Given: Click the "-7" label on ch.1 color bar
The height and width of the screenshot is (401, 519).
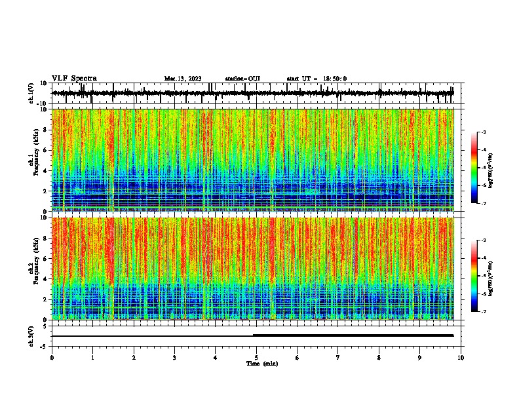Looking at the screenshot, I should (483, 203).
